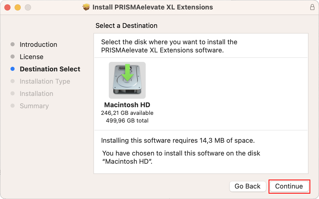Select the Introduction step in sidebar

pos(38,45)
